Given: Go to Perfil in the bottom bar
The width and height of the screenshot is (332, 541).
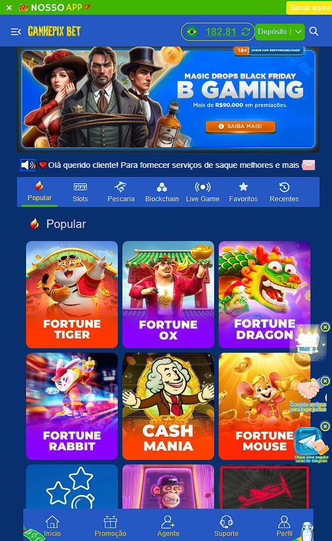Looking at the screenshot, I should [x=284, y=526].
